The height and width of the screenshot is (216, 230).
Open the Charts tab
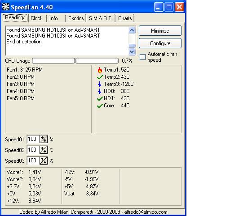click(125, 18)
